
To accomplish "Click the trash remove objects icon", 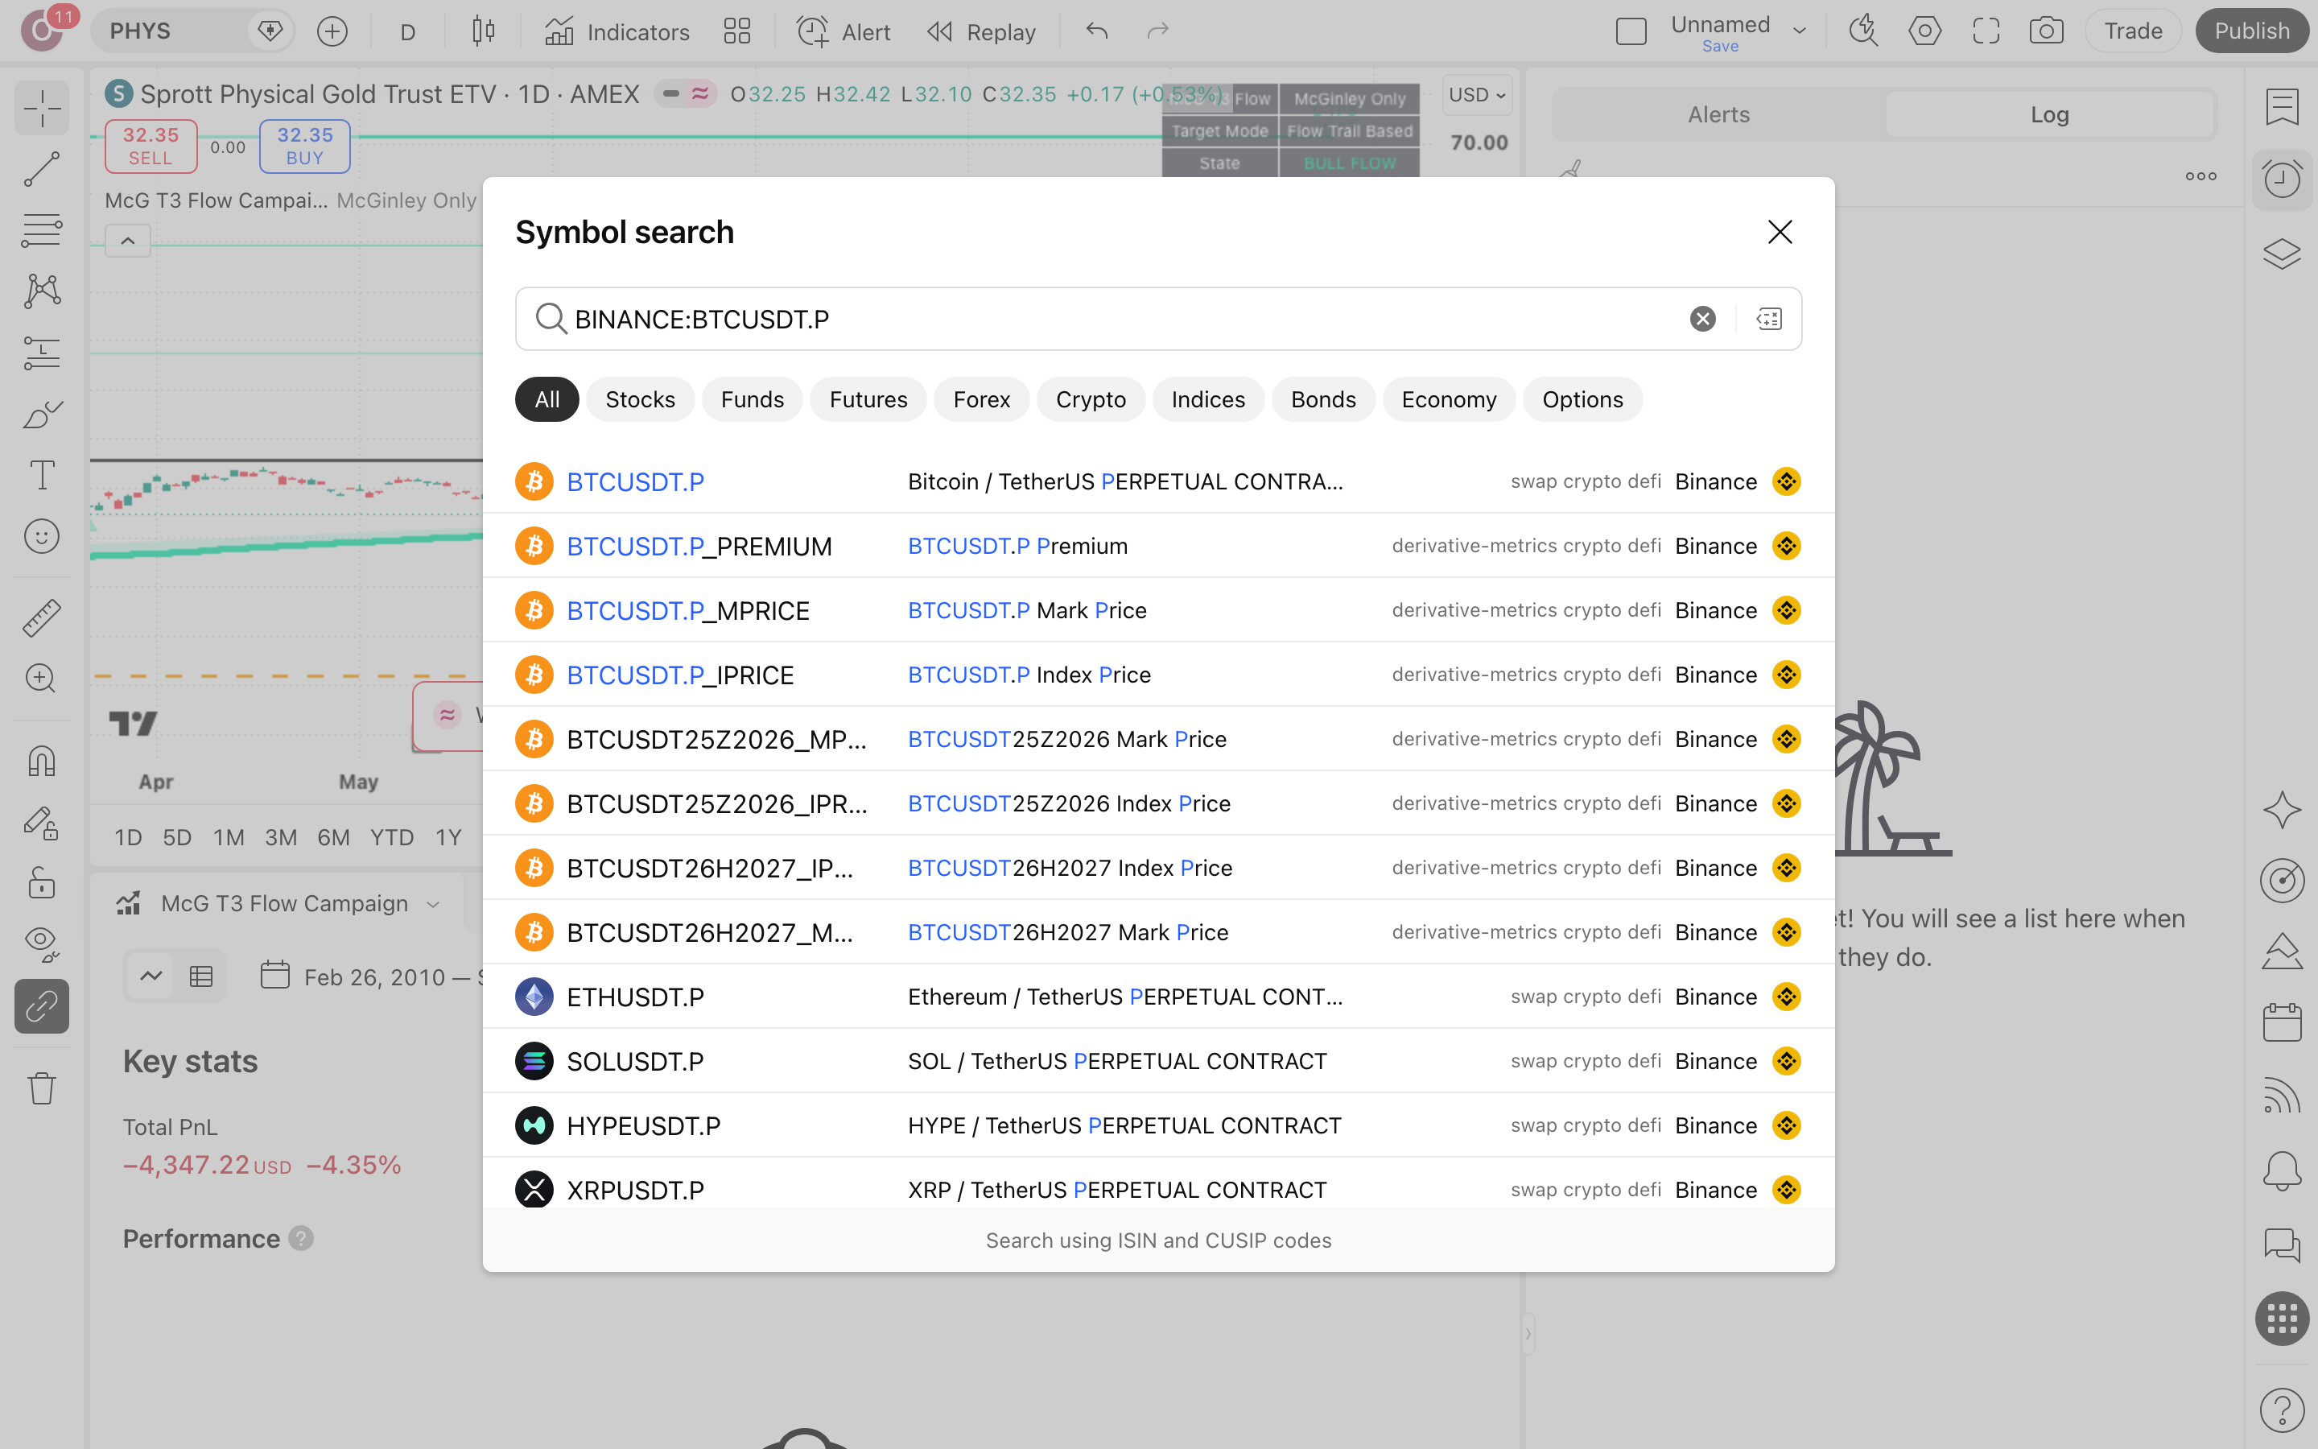I will (42, 1088).
